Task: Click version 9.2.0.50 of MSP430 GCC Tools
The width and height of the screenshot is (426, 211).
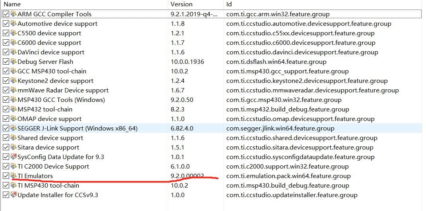Action: tap(182, 100)
